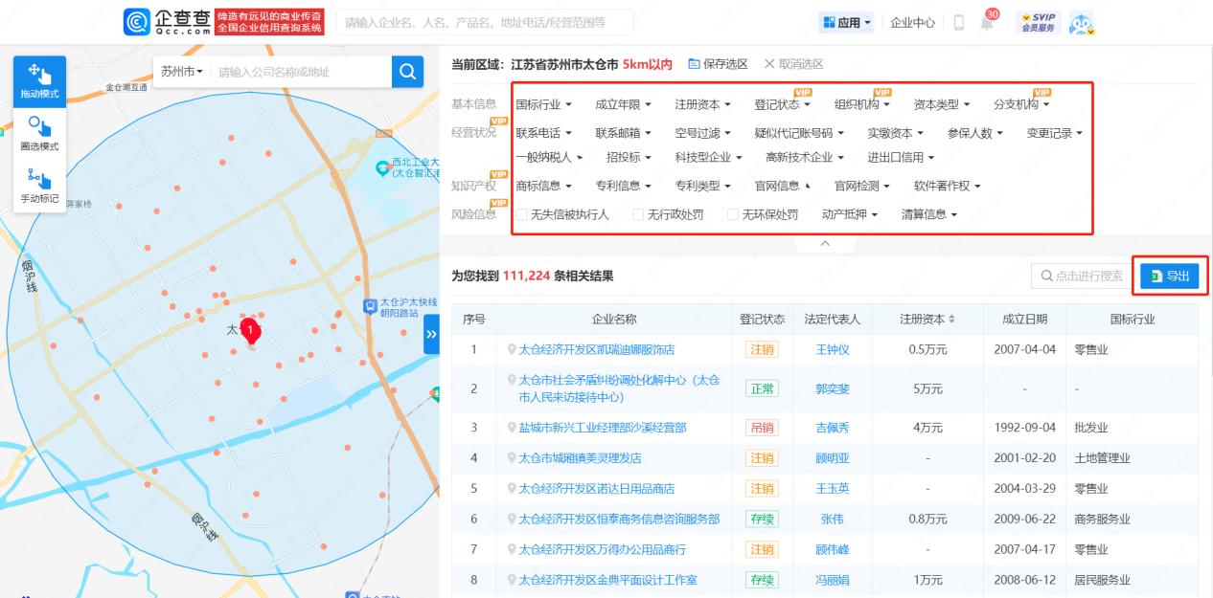Viewport: 1213px width, 598px height.
Task: Tick the 无环保处罚 checkbox
Action: [x=733, y=214]
